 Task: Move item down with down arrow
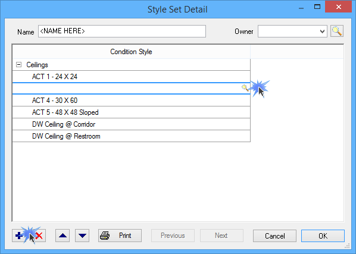[82, 236]
